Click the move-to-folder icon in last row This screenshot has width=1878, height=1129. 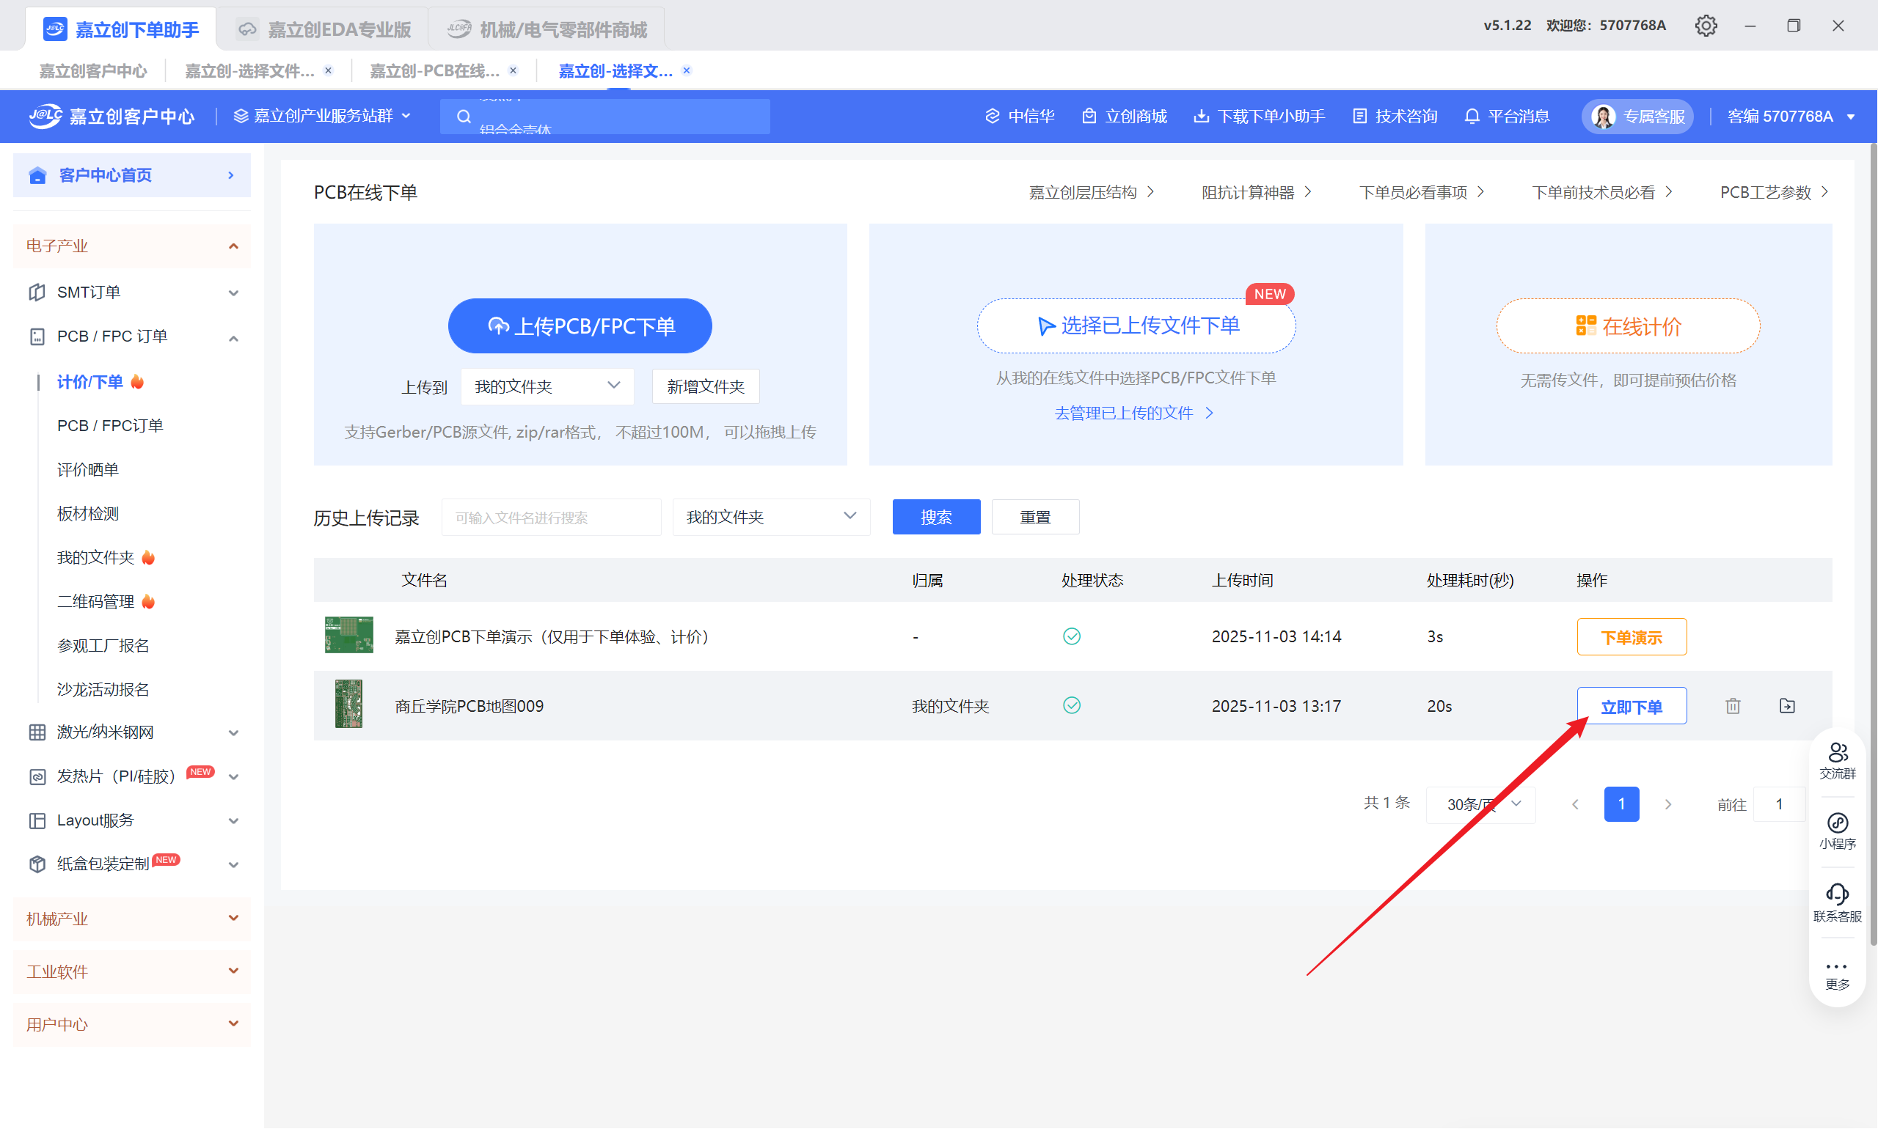pyautogui.click(x=1786, y=706)
